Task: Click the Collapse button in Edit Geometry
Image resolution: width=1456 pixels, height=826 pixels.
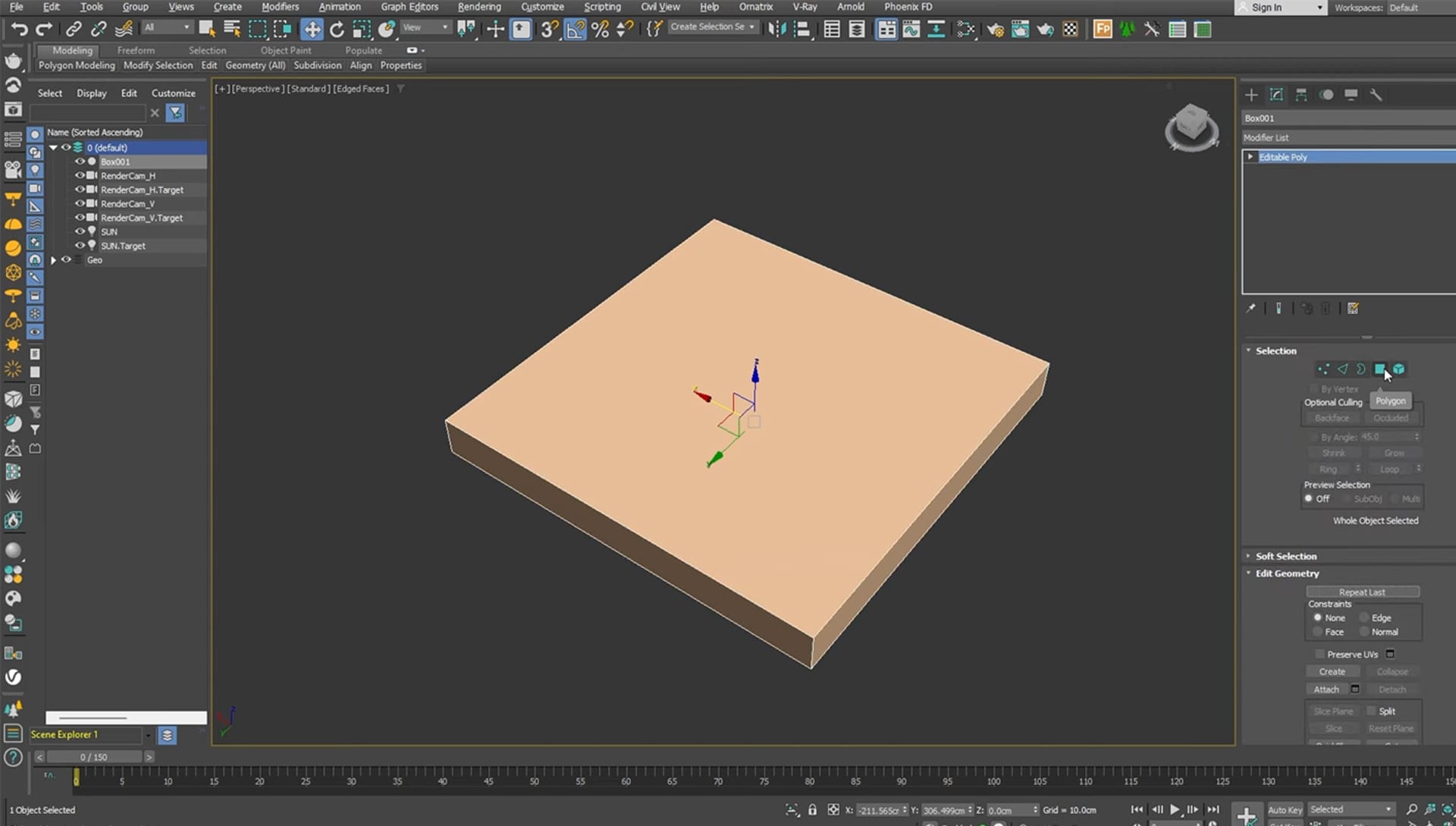Action: (1392, 671)
